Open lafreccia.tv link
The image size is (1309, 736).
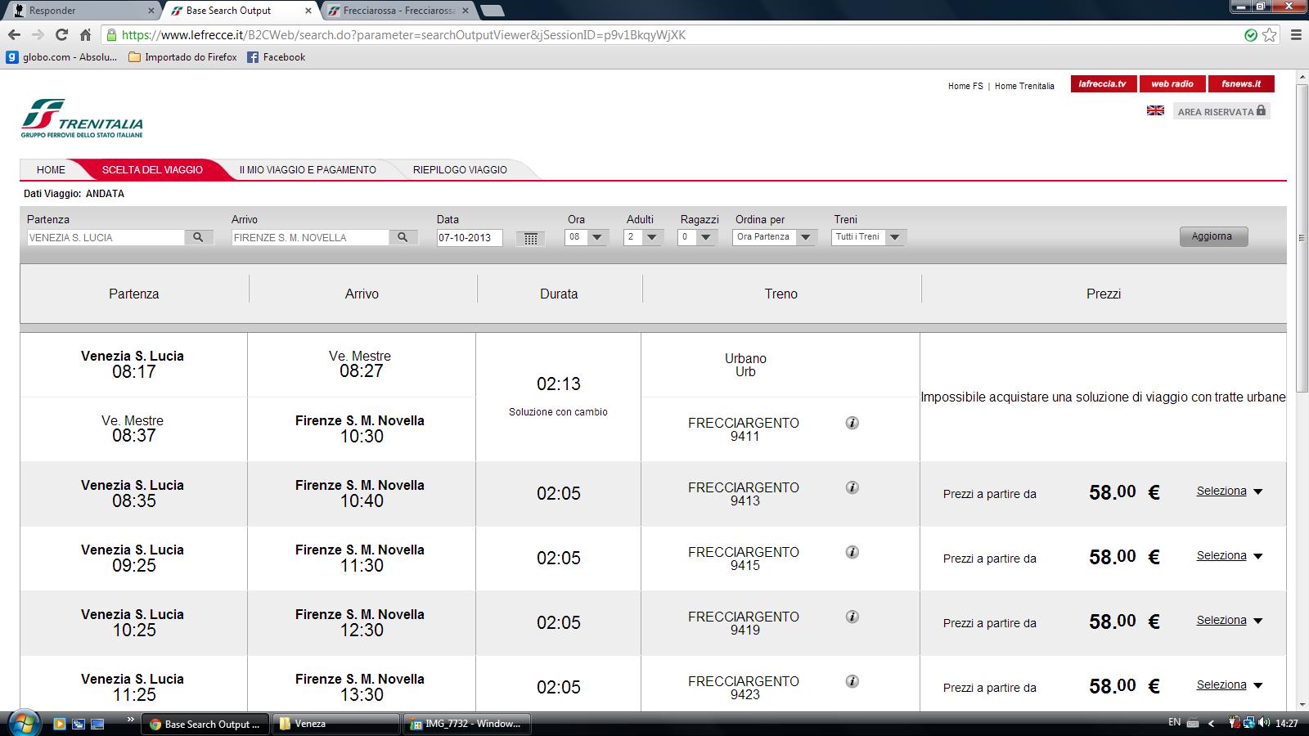[x=1102, y=84]
